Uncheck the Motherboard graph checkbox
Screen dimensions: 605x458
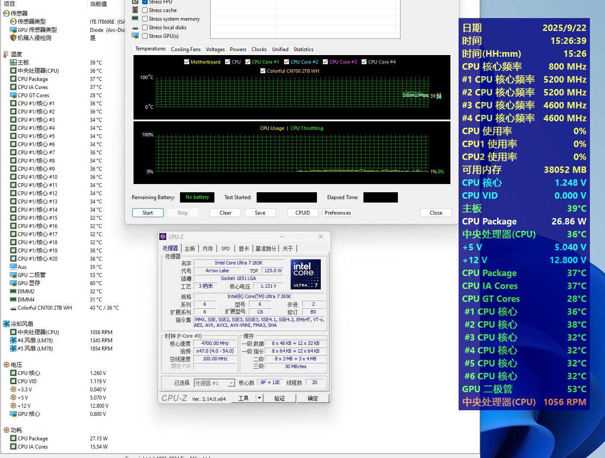coord(186,62)
